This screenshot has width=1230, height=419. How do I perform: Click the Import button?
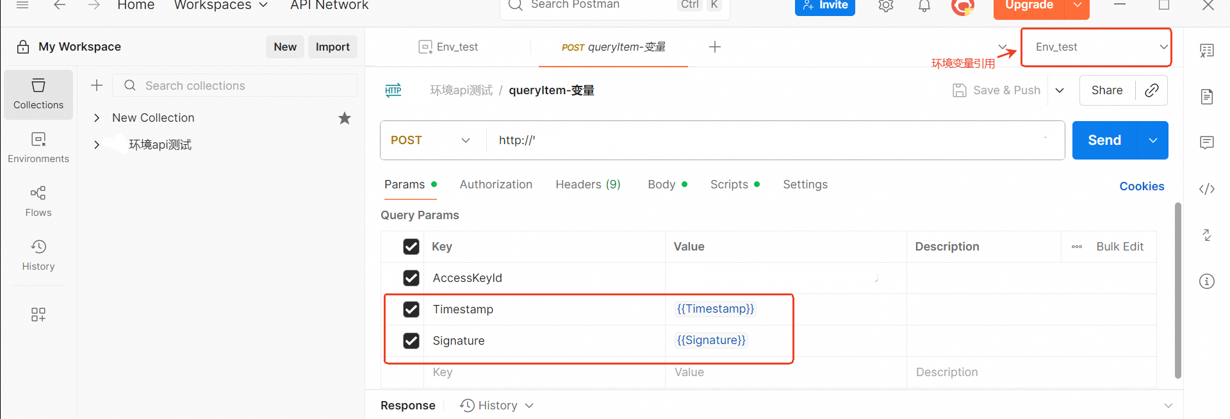pos(332,47)
